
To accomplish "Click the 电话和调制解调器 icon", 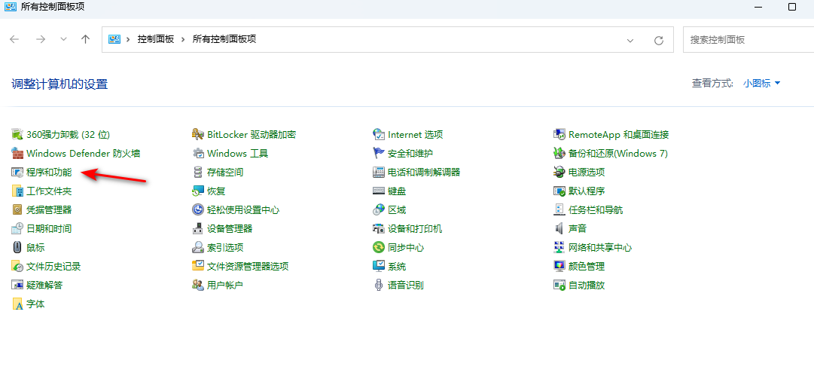I will coord(379,172).
